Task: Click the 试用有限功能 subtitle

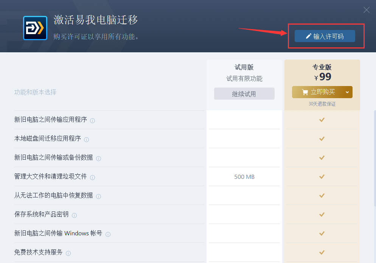Action: click(x=244, y=78)
